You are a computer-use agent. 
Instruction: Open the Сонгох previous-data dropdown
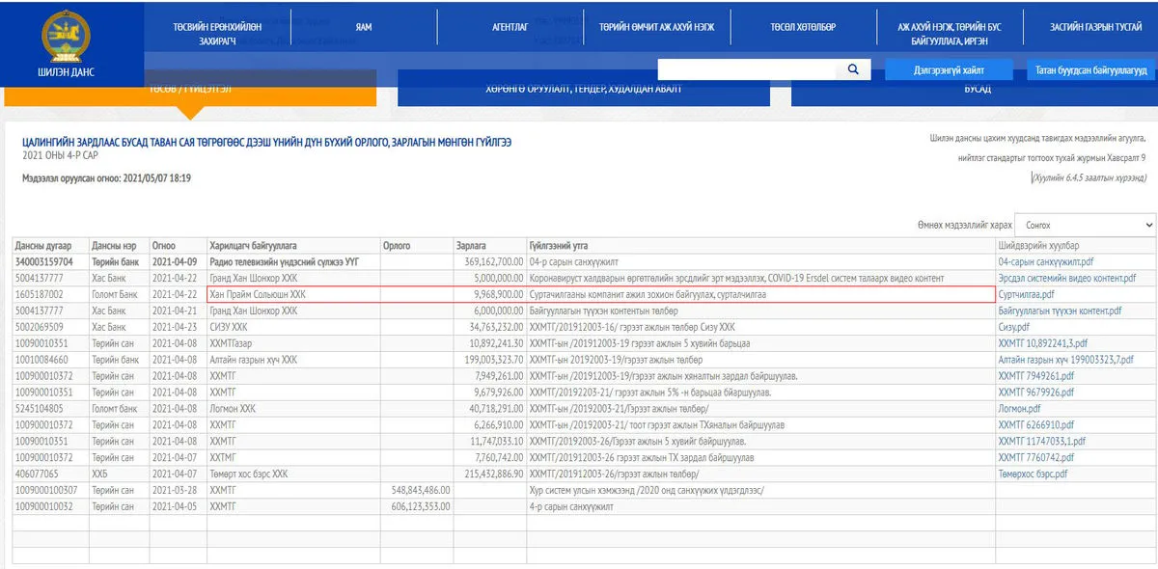[x=1087, y=224]
